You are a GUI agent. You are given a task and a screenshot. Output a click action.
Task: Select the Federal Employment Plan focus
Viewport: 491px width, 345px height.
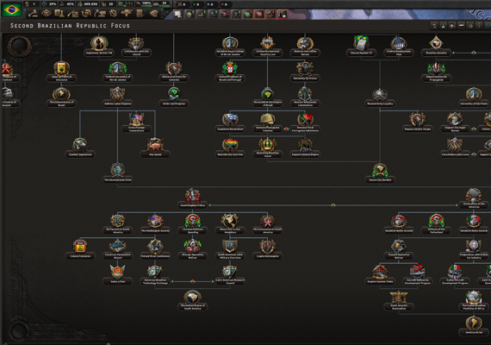399,47
